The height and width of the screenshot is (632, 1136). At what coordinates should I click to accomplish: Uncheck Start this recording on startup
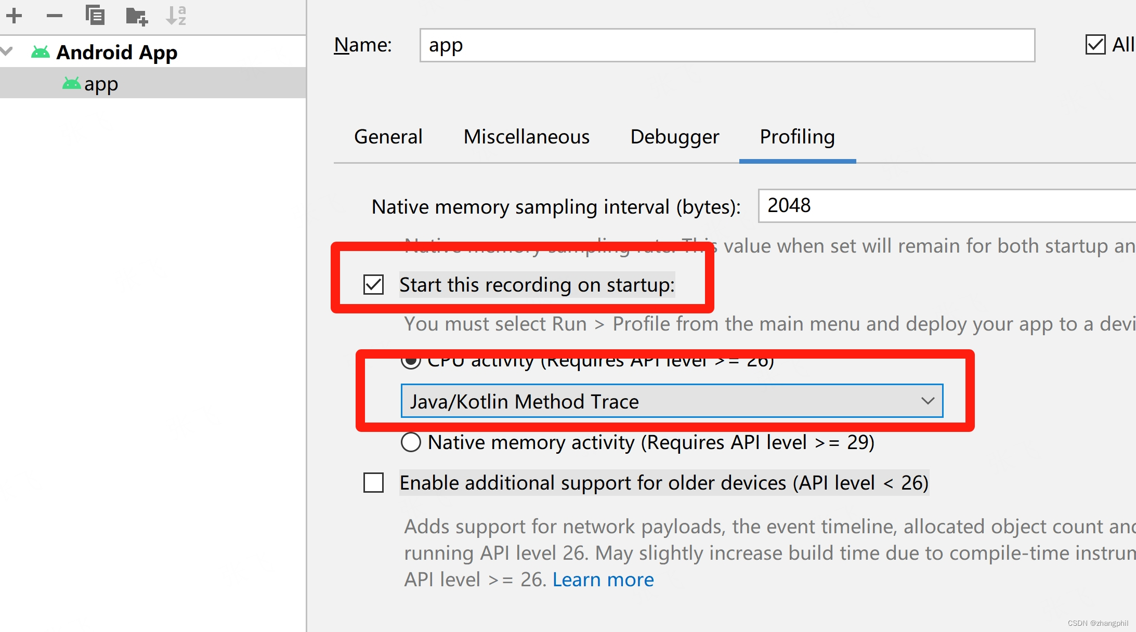pos(373,285)
